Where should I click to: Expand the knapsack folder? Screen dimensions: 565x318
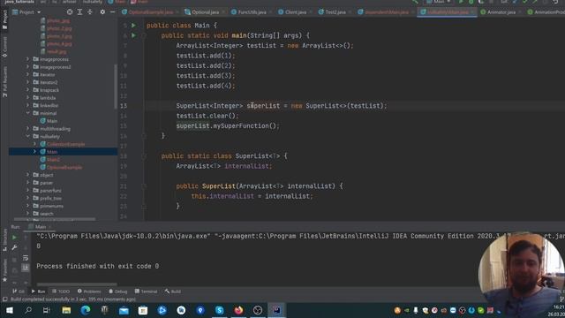(27, 90)
